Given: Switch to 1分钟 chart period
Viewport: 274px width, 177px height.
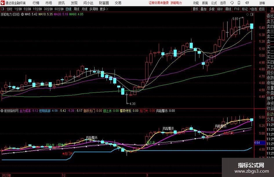Looking at the screenshot, I should coord(18,9).
